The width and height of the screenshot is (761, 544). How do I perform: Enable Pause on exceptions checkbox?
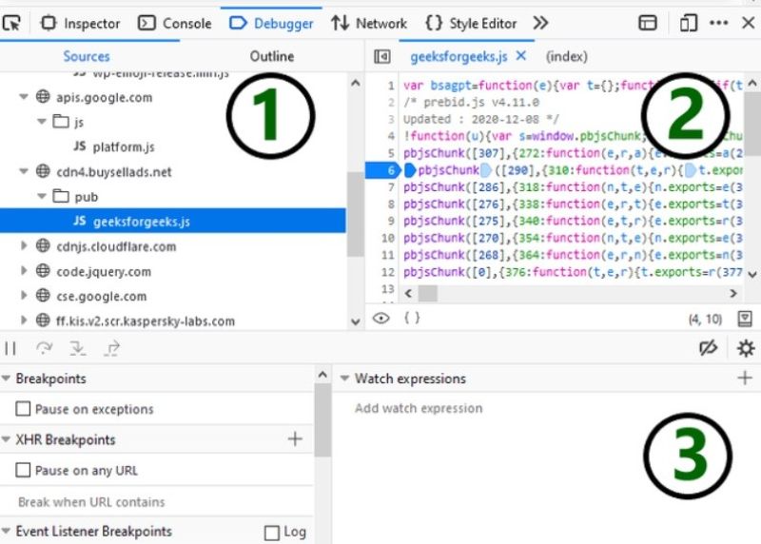coord(23,409)
